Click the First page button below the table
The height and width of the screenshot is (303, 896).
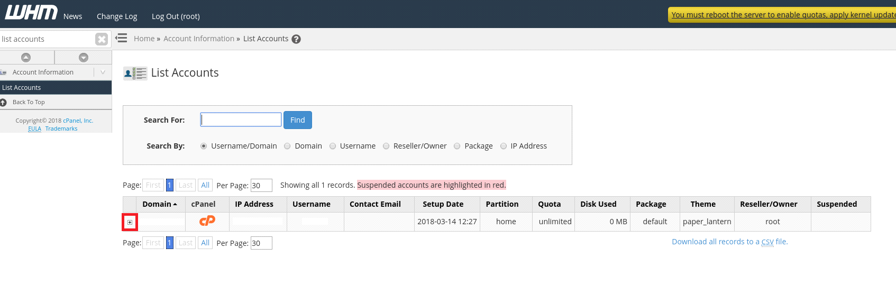click(153, 243)
